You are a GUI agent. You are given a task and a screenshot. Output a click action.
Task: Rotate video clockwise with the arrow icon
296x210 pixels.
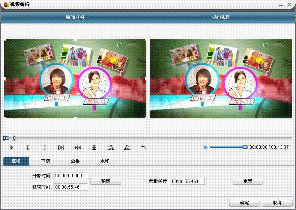[111, 147]
